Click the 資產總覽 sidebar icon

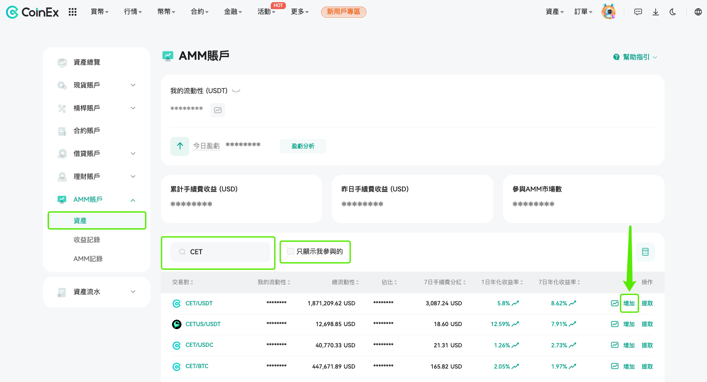62,62
